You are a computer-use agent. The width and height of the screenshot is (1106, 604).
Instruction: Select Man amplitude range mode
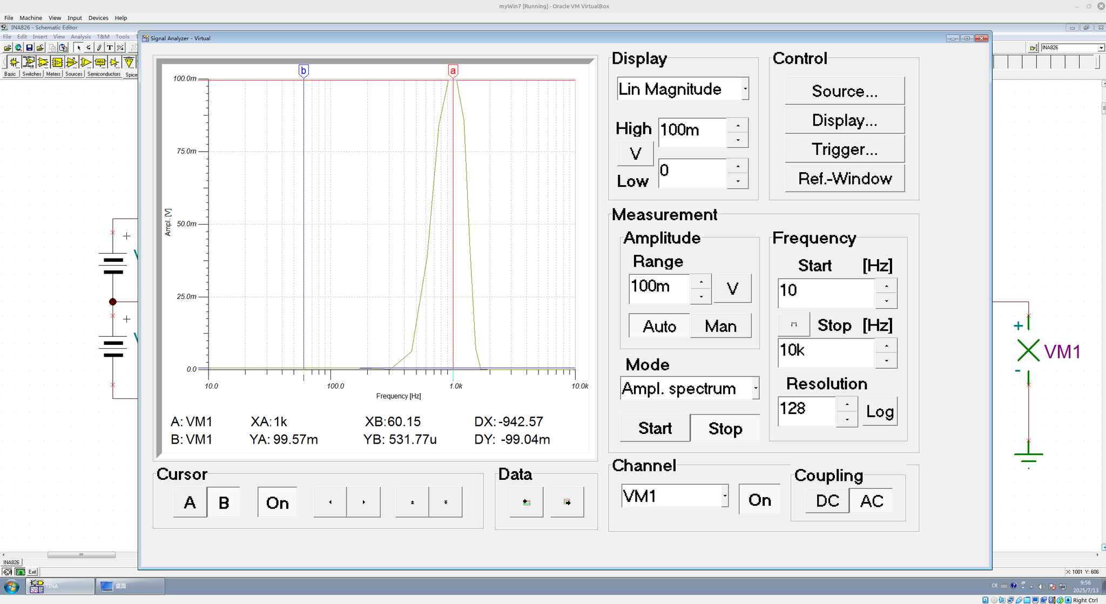pos(721,326)
